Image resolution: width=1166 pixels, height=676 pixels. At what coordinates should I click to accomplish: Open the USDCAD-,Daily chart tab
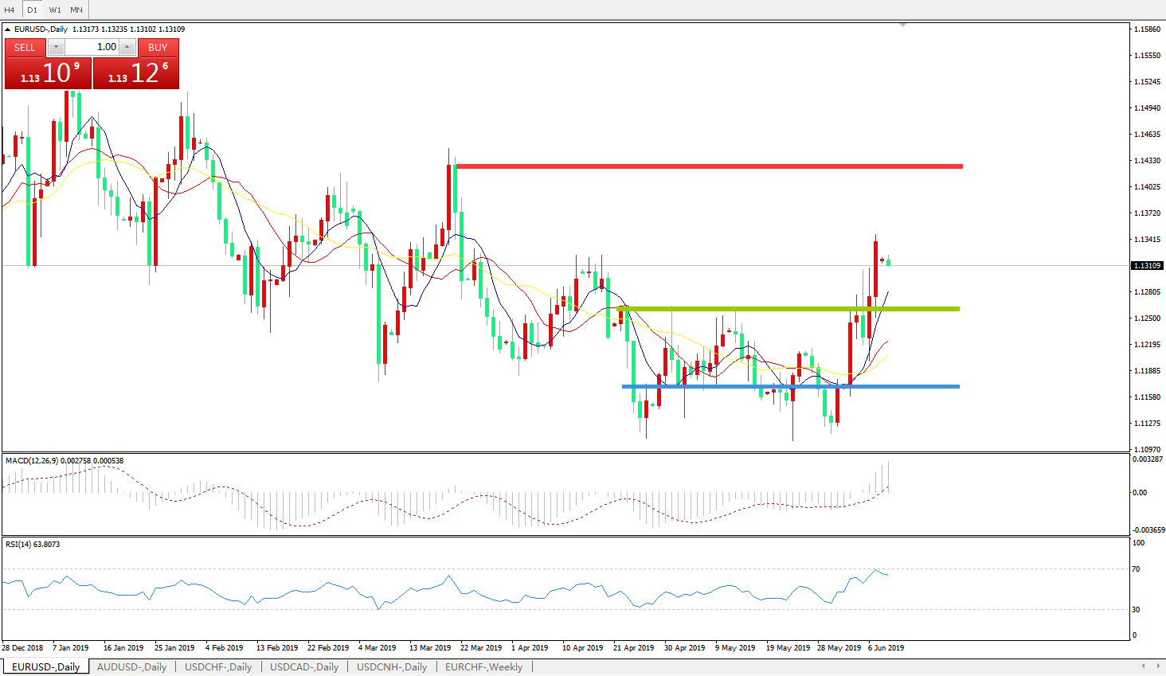pyautogui.click(x=304, y=667)
